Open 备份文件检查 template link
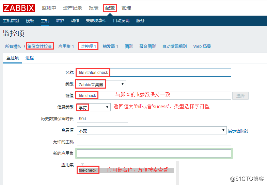The image size is (267, 185). tap(40, 46)
